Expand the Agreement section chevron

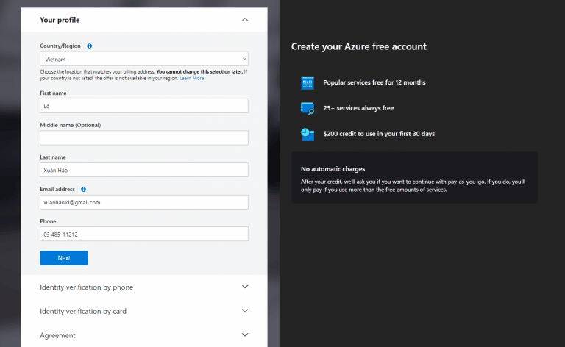point(245,335)
